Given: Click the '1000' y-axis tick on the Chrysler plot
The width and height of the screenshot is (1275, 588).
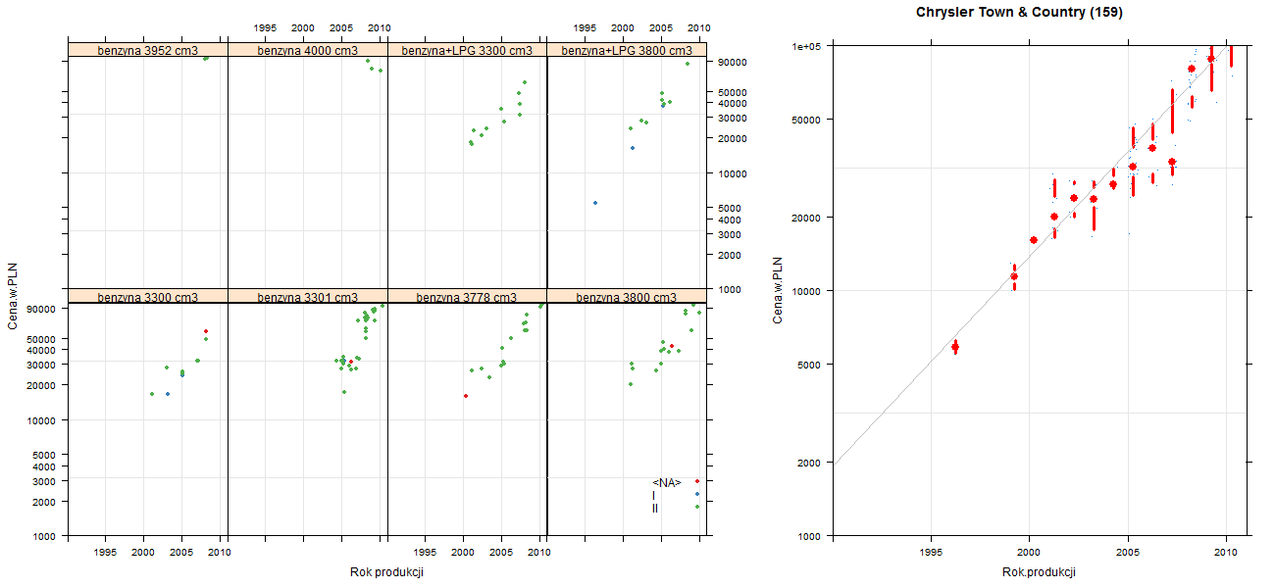Looking at the screenshot, I should click(811, 536).
